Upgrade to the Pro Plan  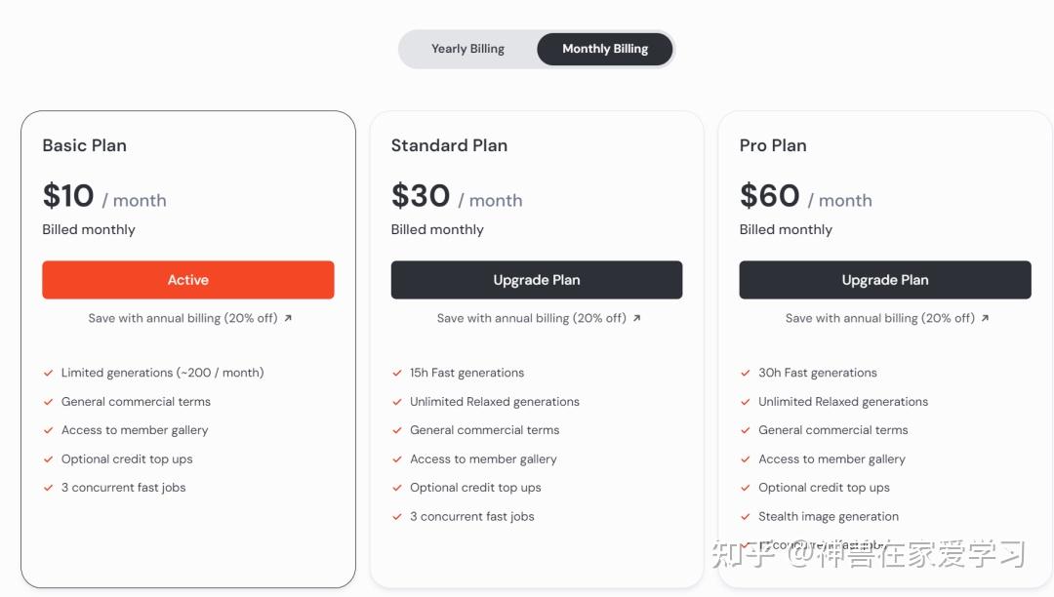coord(885,280)
